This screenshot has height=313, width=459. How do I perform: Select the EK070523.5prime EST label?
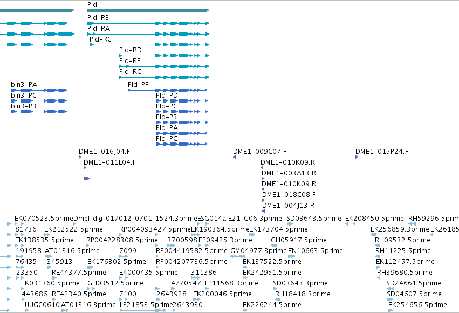click(44, 219)
